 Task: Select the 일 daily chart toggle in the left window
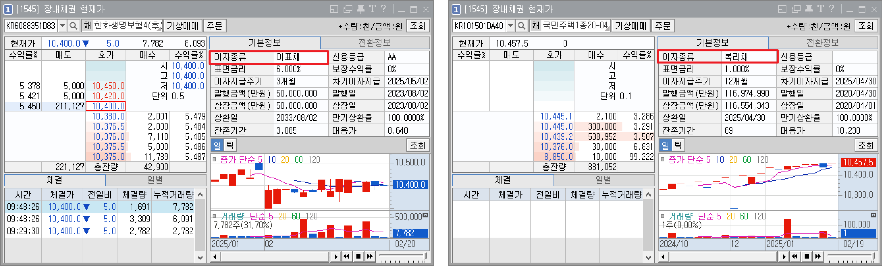(x=217, y=145)
